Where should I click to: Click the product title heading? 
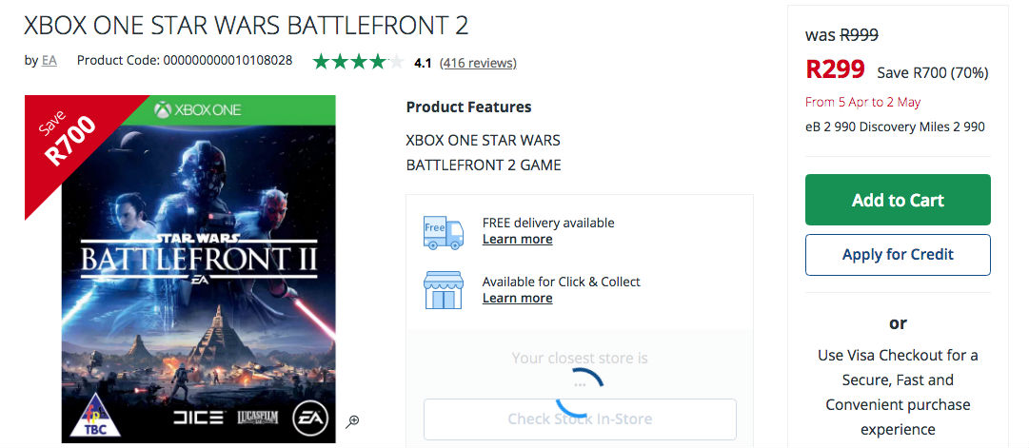(x=247, y=26)
